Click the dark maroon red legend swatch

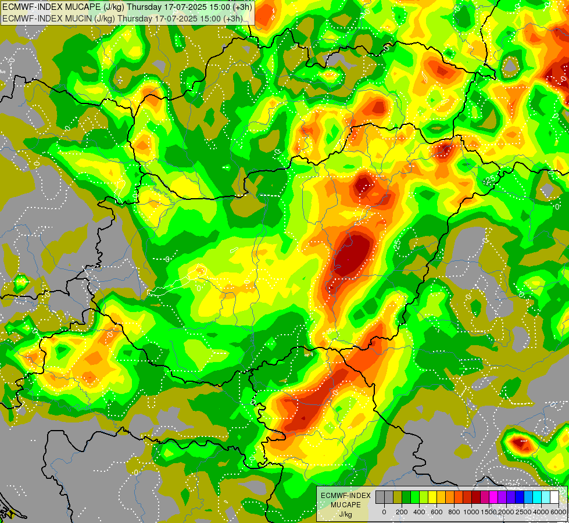pos(476,497)
